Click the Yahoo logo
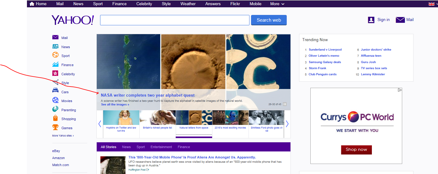Image resolution: width=438 pixels, height=174 pixels. (x=73, y=20)
